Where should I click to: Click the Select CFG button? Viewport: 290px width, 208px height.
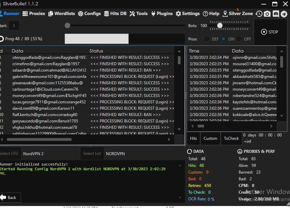[x=9, y=153]
